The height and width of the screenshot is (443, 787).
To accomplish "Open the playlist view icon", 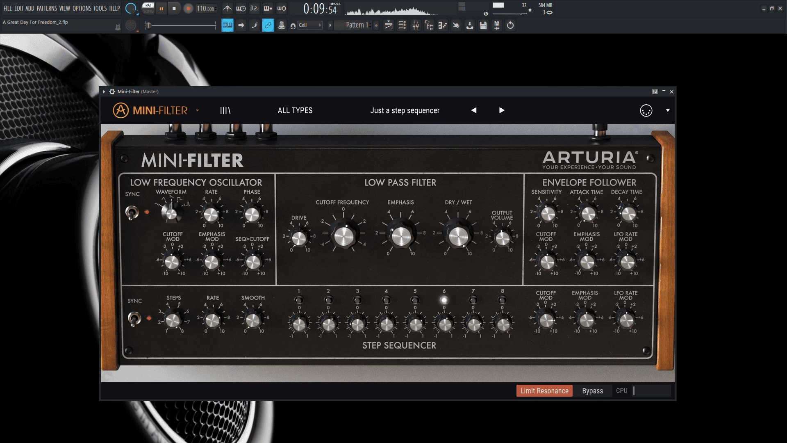I will pyautogui.click(x=389, y=25).
